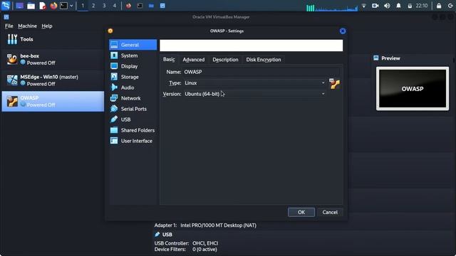
Task: Click the 'Device Filters: 0 (0 active)' line
Action: pos(185,250)
